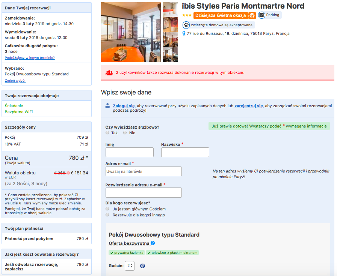The image size is (337, 276).
Task: Click the Nazwisko input field
Action: (x=185, y=152)
